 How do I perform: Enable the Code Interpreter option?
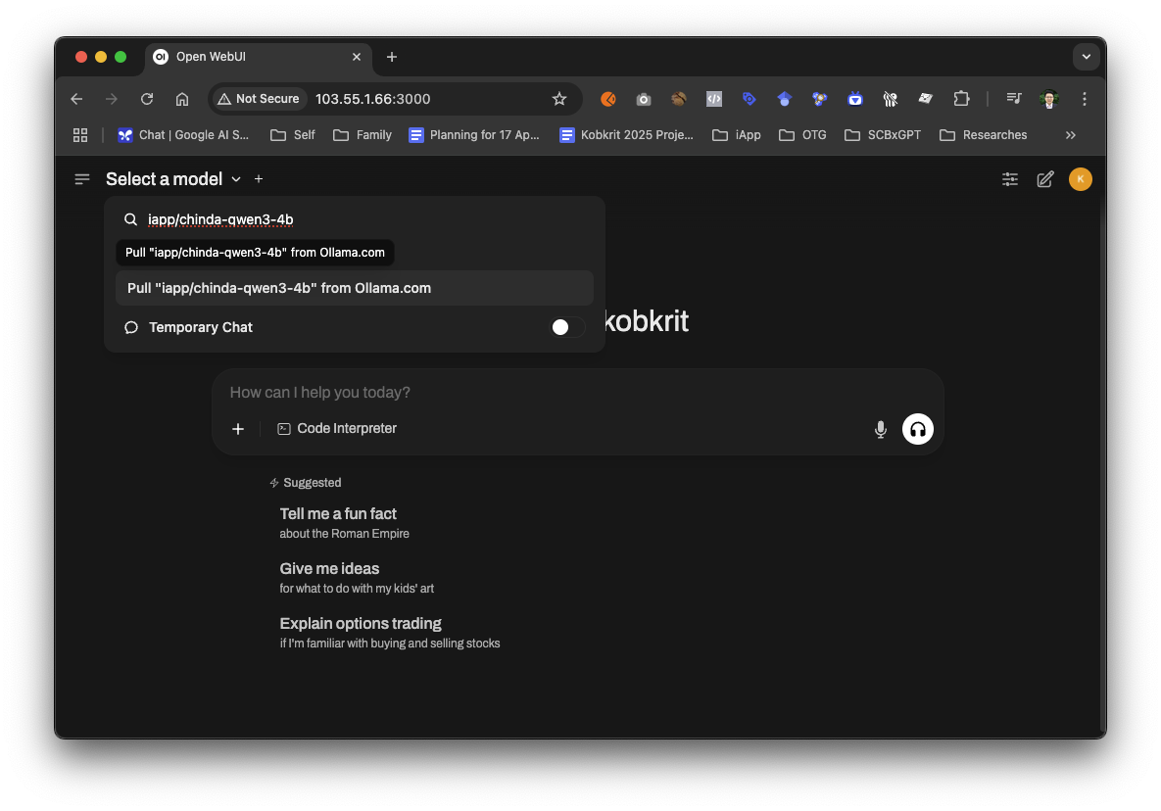[x=337, y=429]
